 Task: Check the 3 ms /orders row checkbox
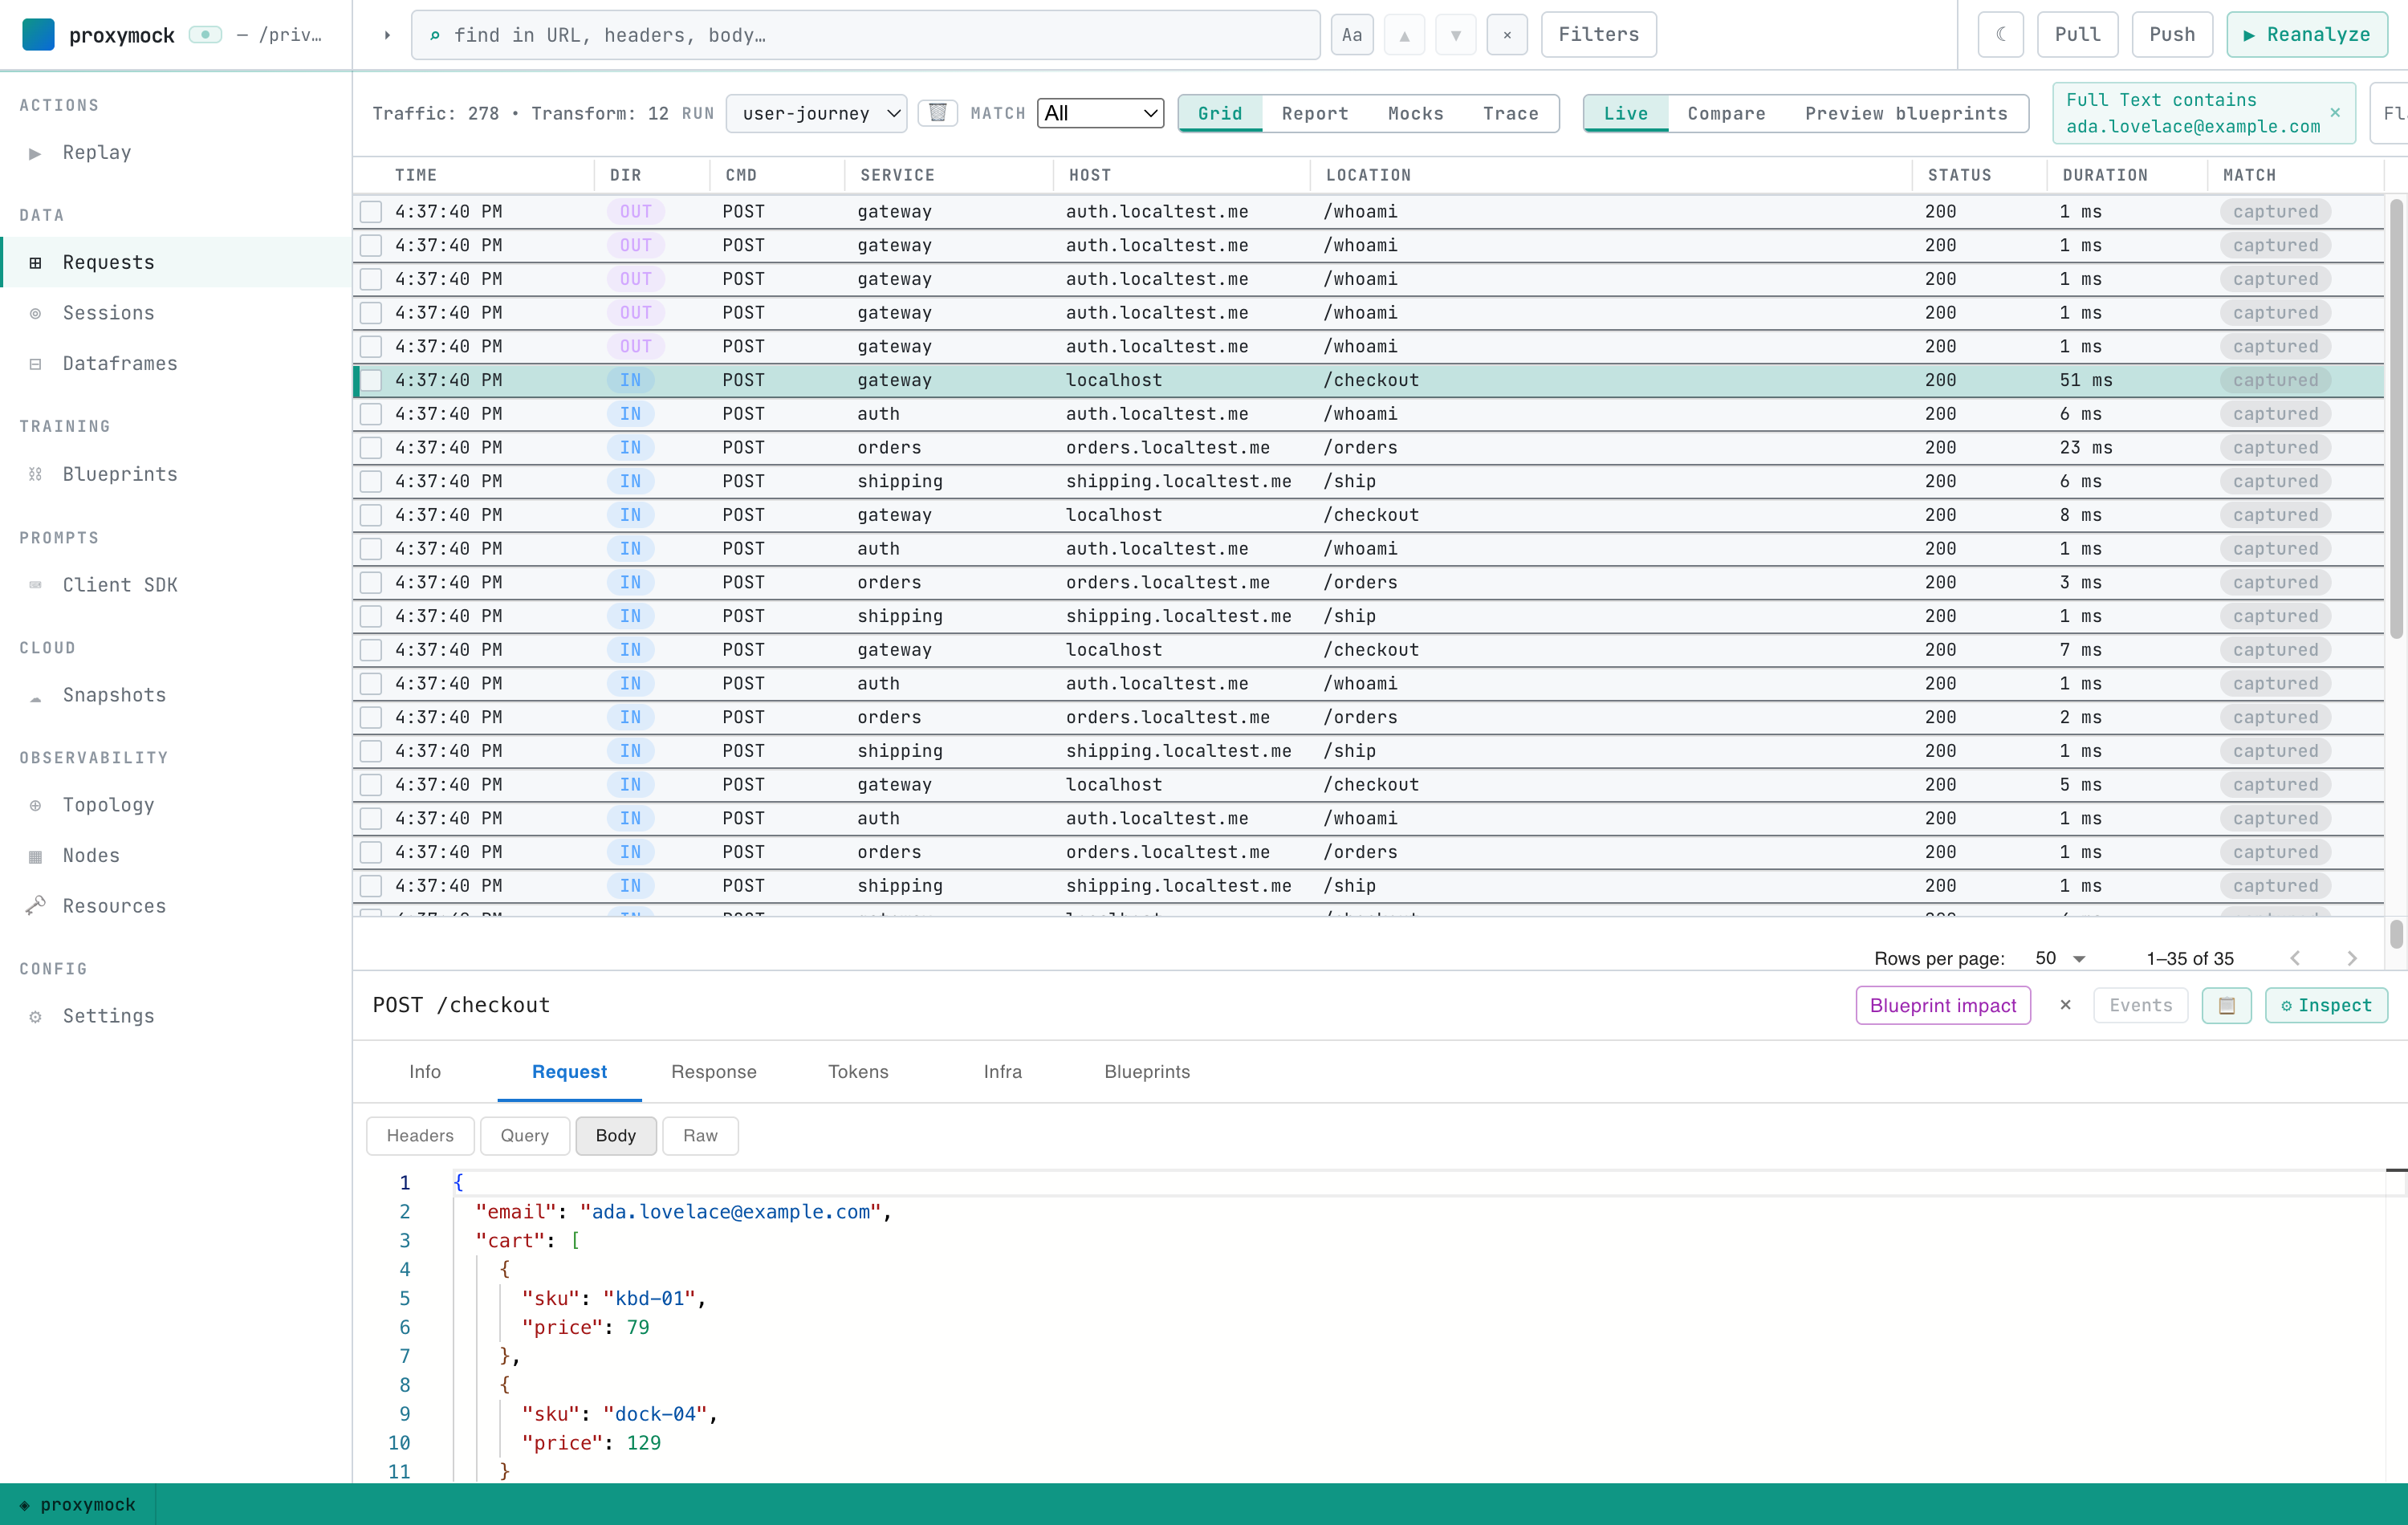pyautogui.click(x=371, y=582)
